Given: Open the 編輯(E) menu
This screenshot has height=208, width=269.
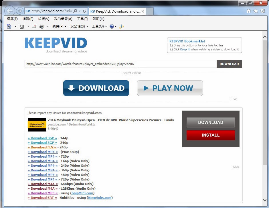Looking at the screenshot, I should tap(28, 19).
